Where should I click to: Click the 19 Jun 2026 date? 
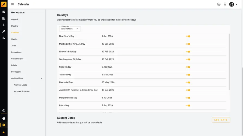click(108, 90)
